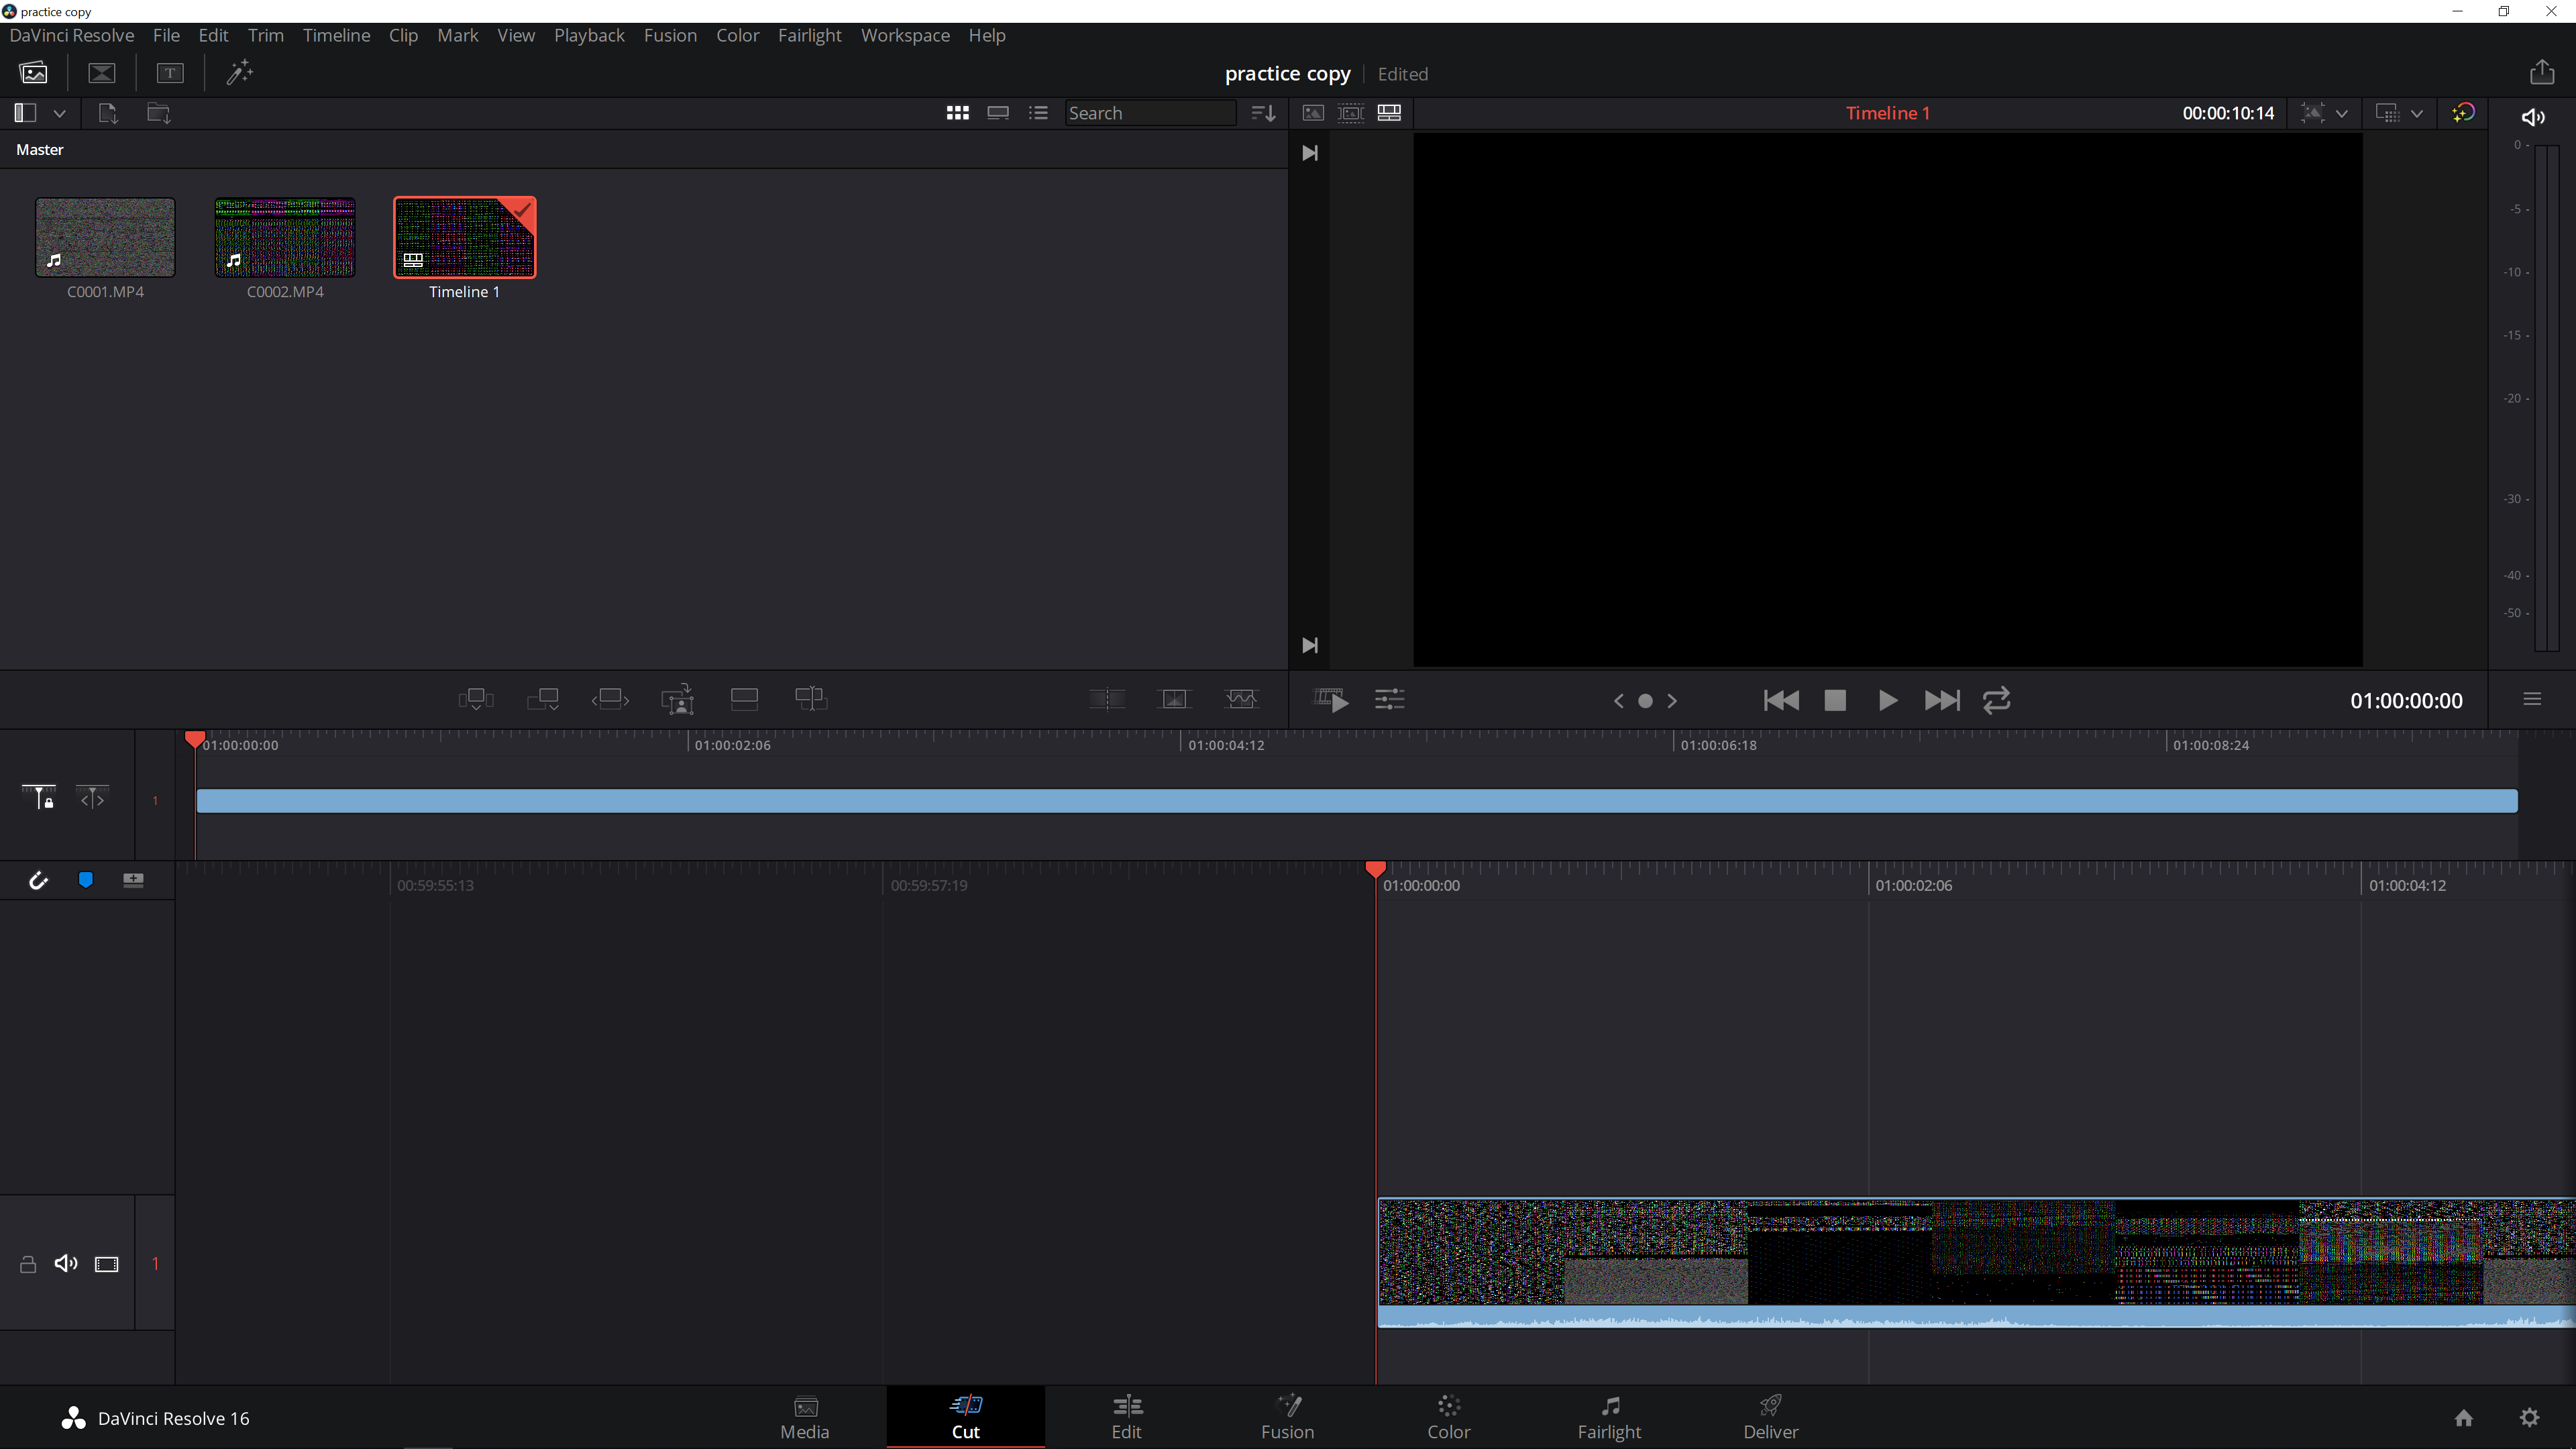Viewport: 2576px width, 1449px height.
Task: Click the Source Overwrite icon
Action: point(811,699)
